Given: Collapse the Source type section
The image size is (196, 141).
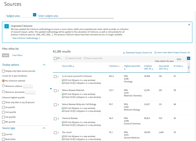Looking at the screenshot, I should pos(44,128).
